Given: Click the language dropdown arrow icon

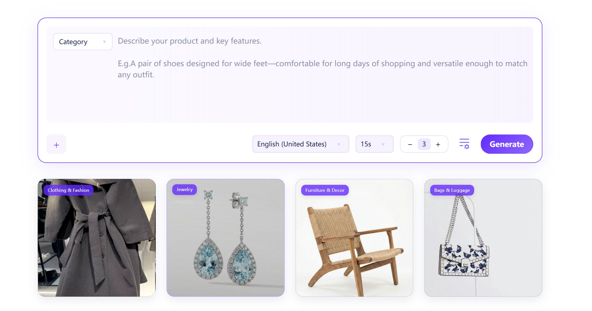Looking at the screenshot, I should [339, 144].
